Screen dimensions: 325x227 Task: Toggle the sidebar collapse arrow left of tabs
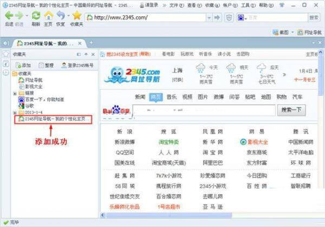point(5,43)
